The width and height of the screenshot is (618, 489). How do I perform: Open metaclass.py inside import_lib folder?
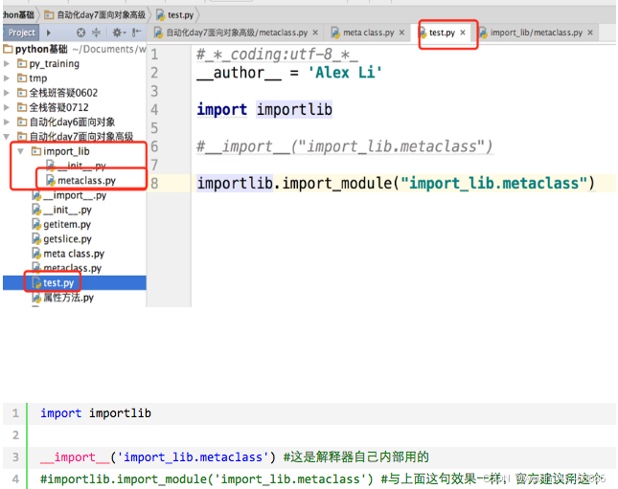[80, 180]
